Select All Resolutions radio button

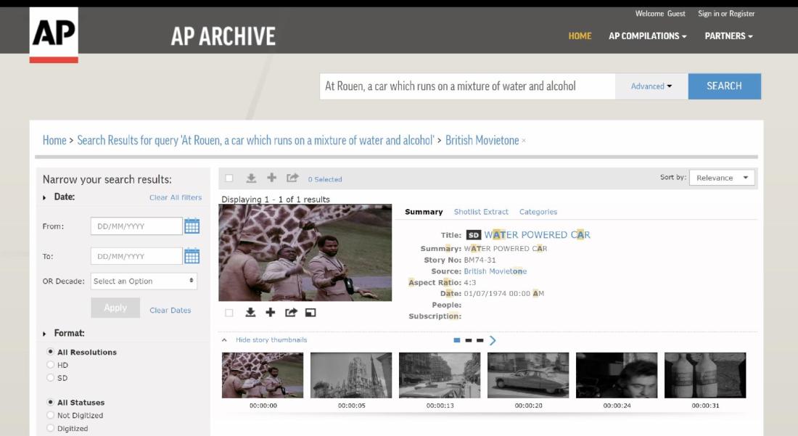(x=50, y=352)
